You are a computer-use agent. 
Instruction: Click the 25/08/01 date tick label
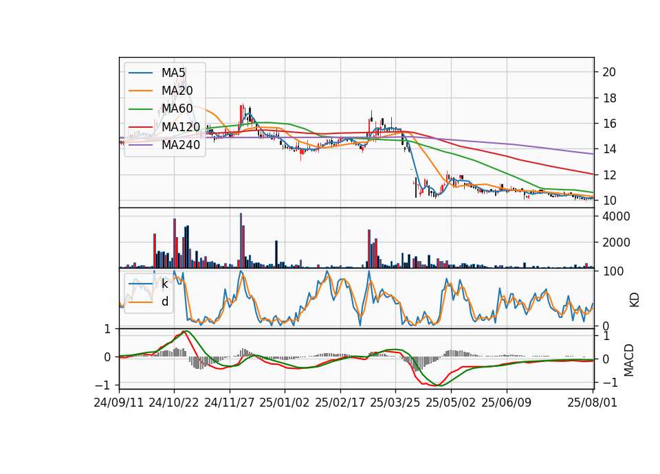click(x=592, y=403)
